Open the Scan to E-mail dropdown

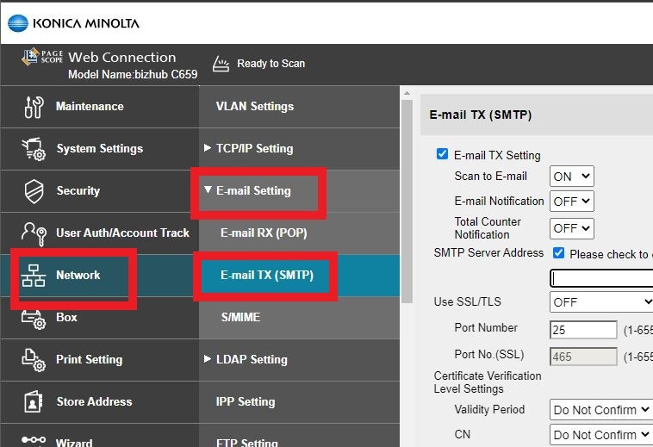click(572, 177)
